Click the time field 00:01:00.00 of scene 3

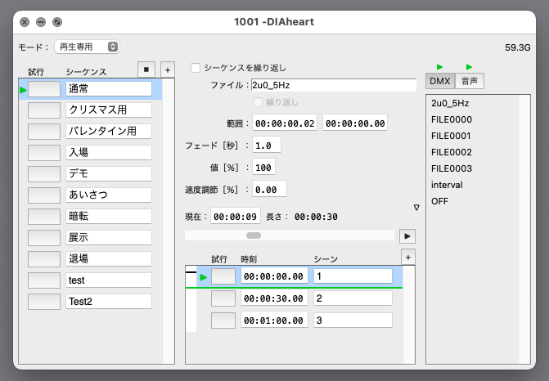coord(274,320)
